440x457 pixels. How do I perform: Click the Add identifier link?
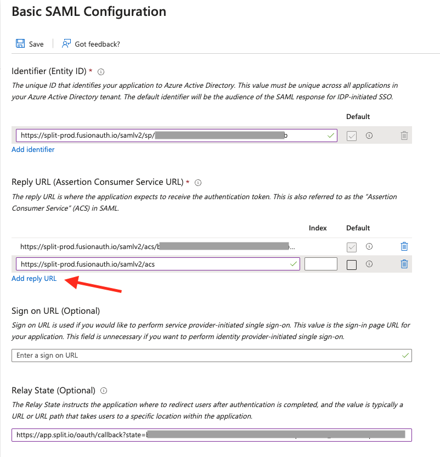[33, 149]
